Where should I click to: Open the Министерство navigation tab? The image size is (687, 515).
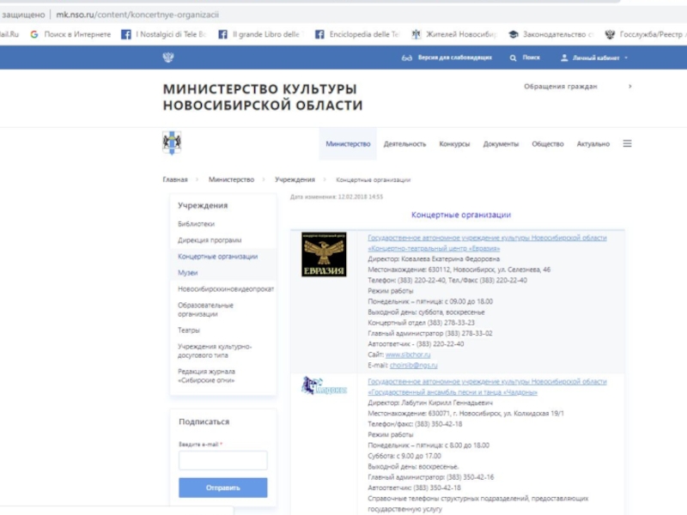348,144
